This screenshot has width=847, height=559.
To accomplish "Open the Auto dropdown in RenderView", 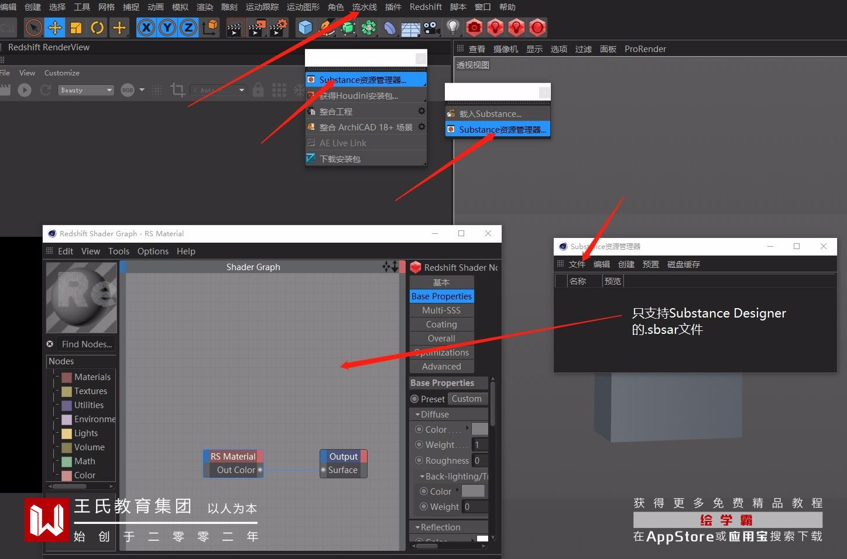I will (x=219, y=90).
